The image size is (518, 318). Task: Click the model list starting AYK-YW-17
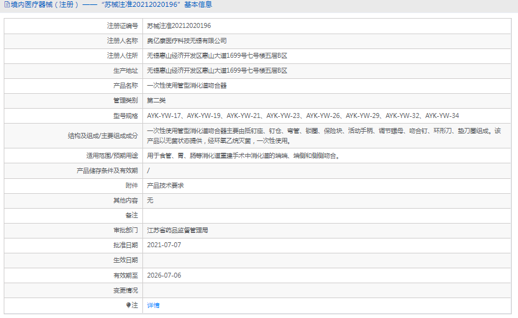tap(303, 116)
